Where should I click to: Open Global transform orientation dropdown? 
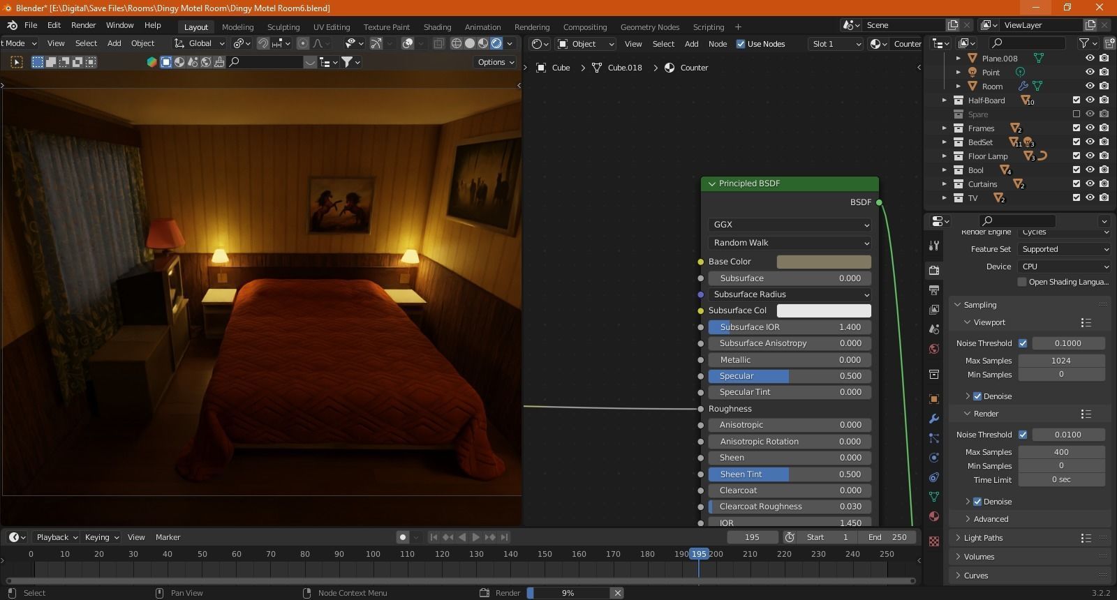pyautogui.click(x=200, y=43)
